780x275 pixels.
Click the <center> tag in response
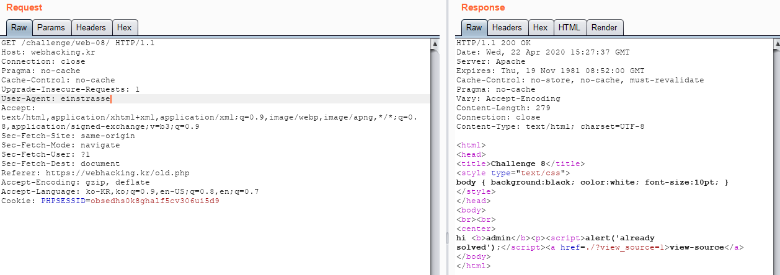(x=476, y=229)
